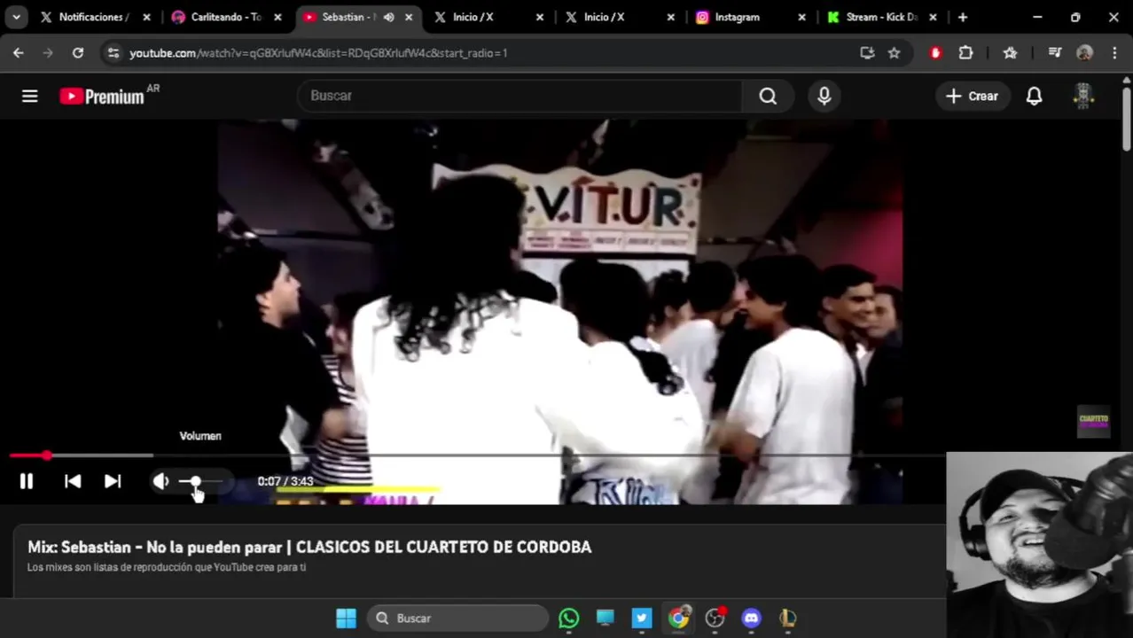View site information icon in address bar
This screenshot has width=1133, height=638.
113,53
